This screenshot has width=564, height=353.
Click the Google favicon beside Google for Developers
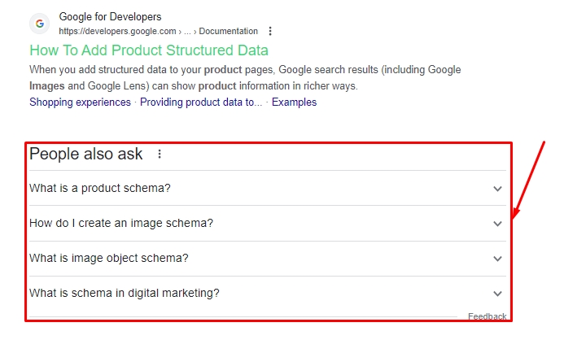pos(40,24)
